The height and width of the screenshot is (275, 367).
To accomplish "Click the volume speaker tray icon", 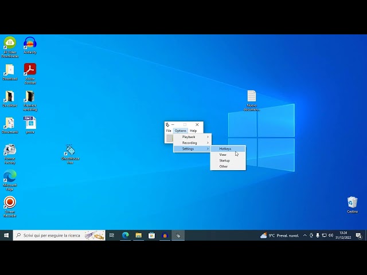I will (x=331, y=235).
